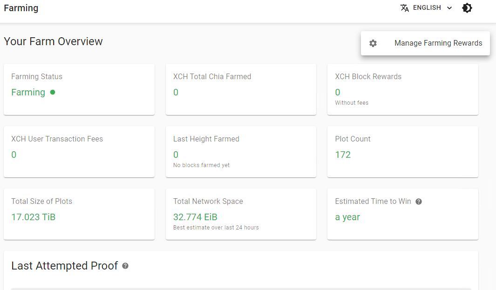The height and width of the screenshot is (290, 496).
Task: Click the XCH Block Rewards card
Action: [403, 89]
